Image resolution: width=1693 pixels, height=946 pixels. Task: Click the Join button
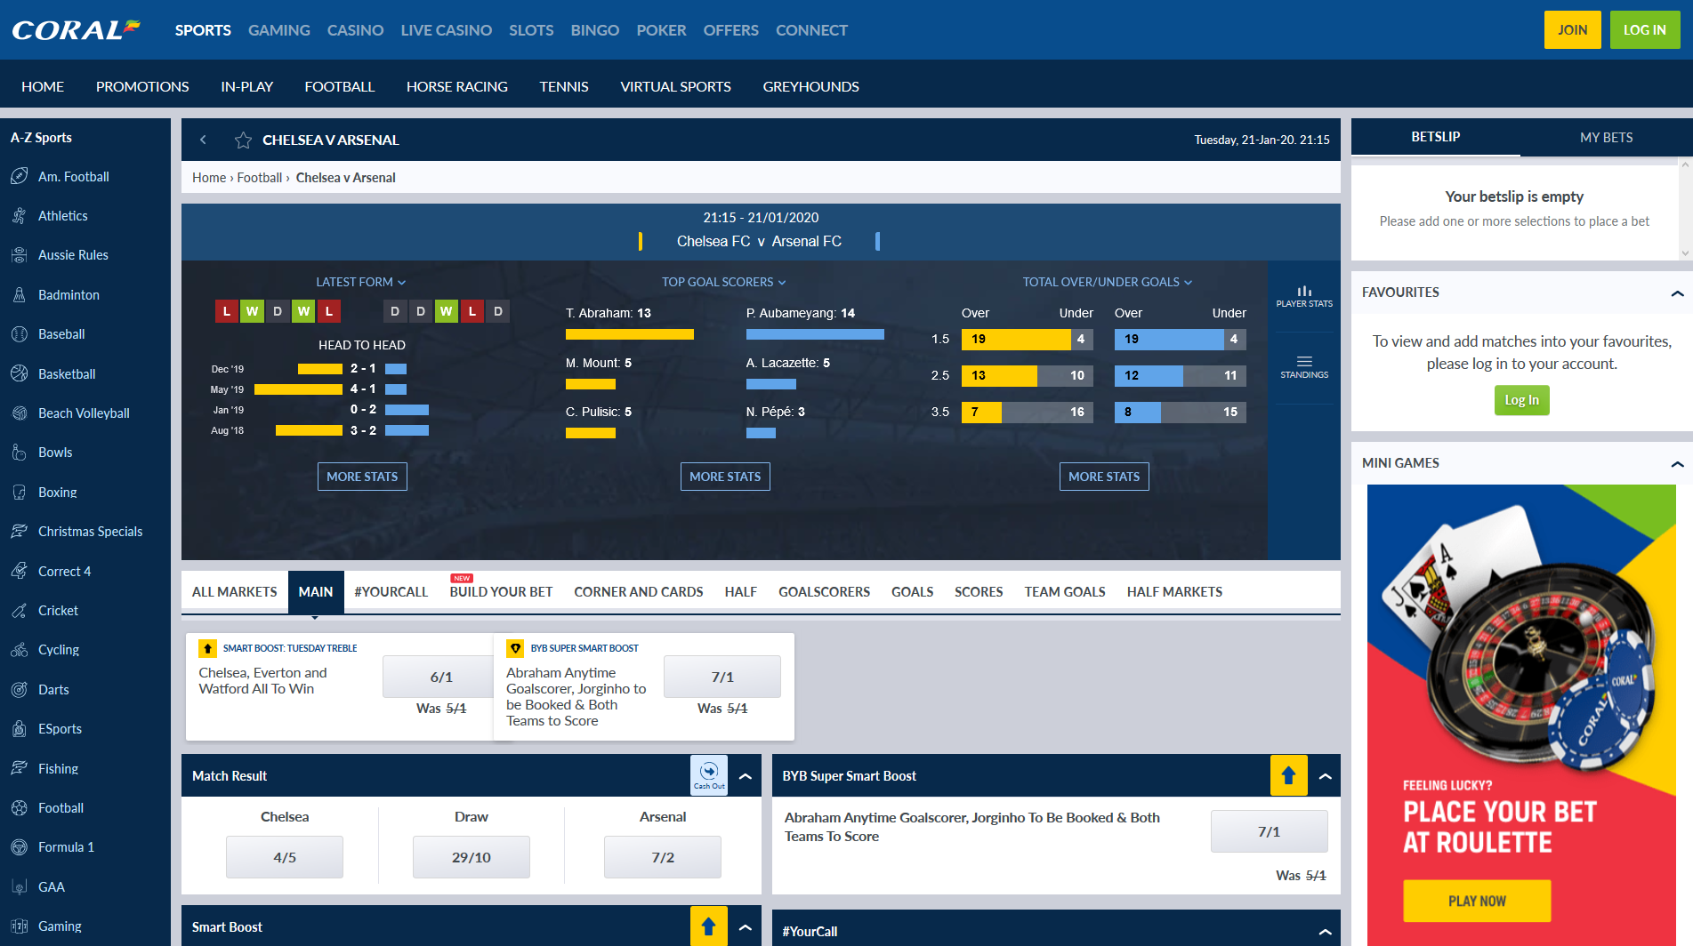[x=1572, y=29]
